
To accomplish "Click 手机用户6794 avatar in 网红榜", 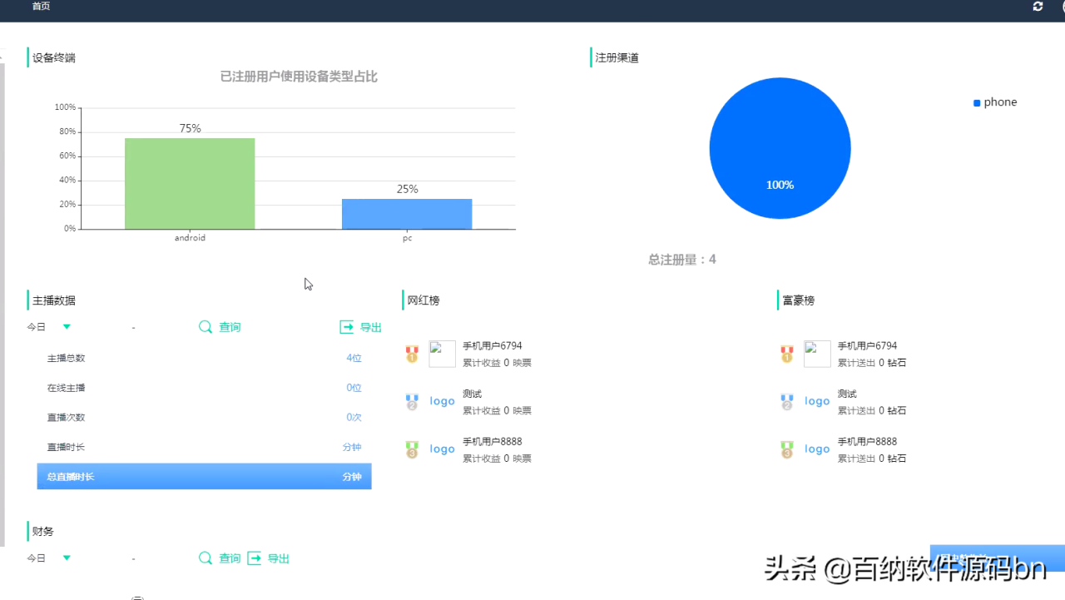I will point(442,354).
